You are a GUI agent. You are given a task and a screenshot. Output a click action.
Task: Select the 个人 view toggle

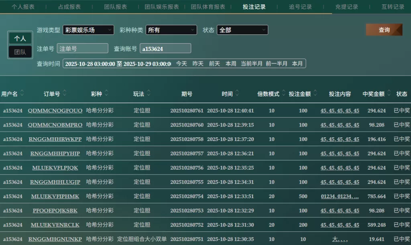20,38
